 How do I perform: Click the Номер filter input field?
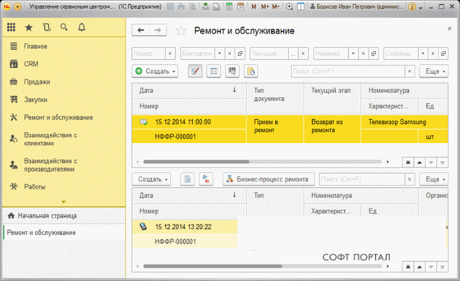(148, 53)
